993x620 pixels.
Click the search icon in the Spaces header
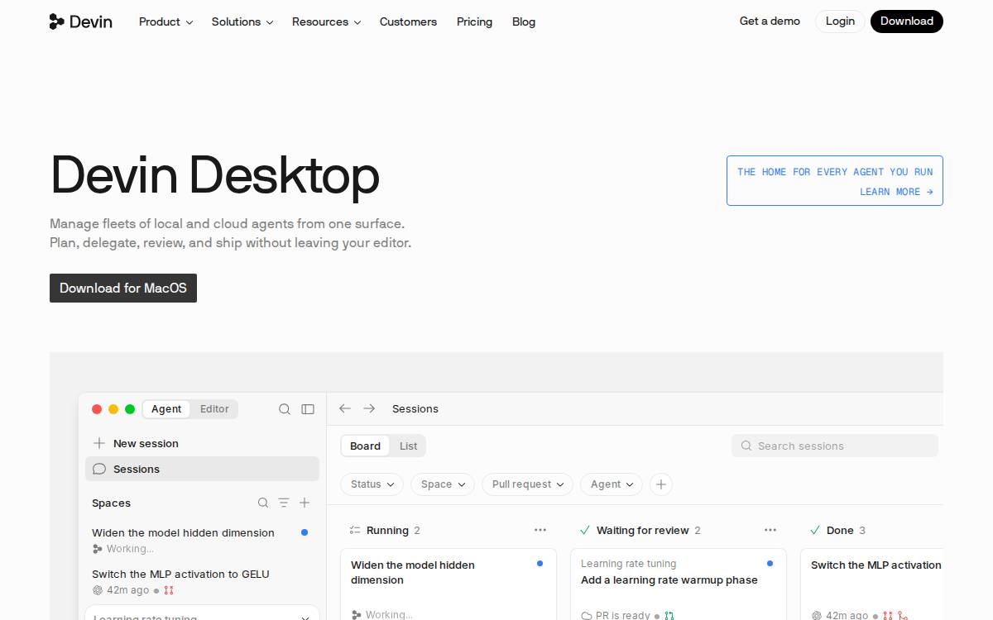263,503
